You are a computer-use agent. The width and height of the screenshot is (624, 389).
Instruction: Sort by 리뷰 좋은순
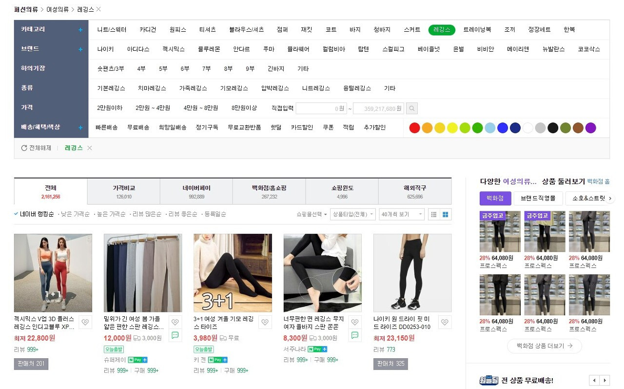pyautogui.click(x=183, y=214)
